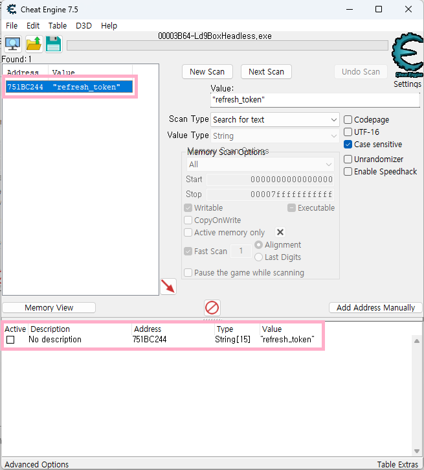Toggle the Executable checkbox
The width and height of the screenshot is (424, 470).
point(291,207)
